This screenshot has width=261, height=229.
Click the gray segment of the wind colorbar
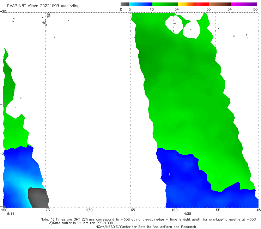125,4
